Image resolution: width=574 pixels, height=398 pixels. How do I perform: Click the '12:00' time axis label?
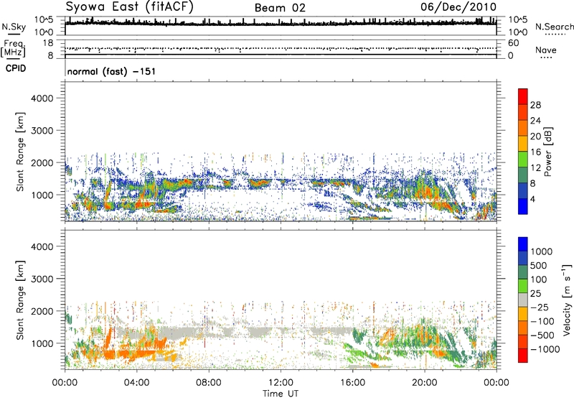click(x=281, y=383)
